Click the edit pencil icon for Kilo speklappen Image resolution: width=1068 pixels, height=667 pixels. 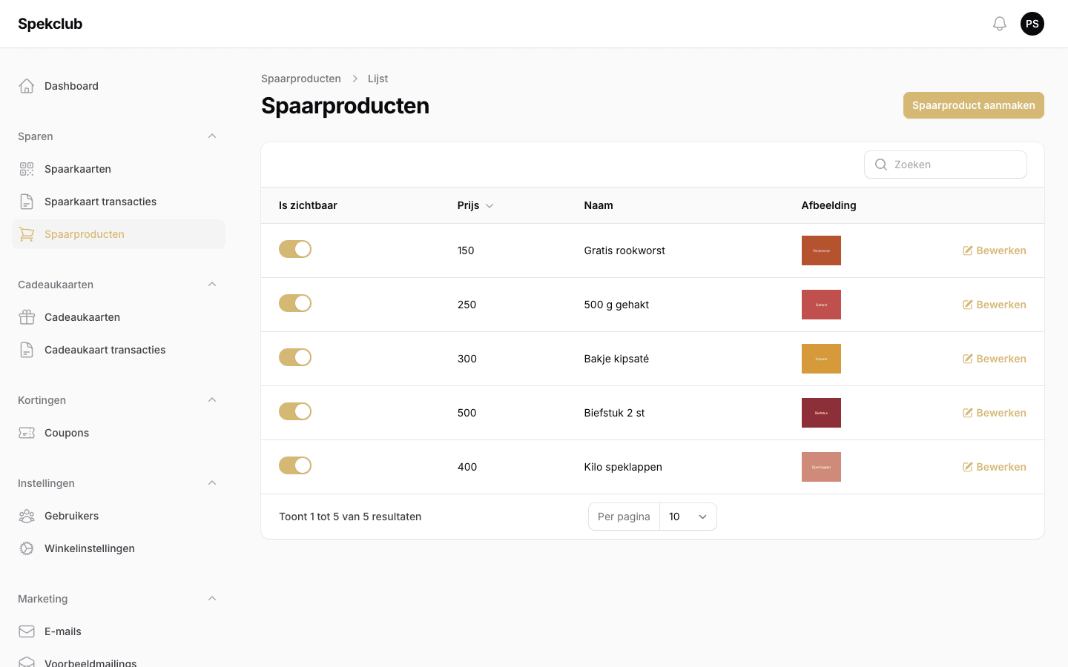pyautogui.click(x=968, y=467)
